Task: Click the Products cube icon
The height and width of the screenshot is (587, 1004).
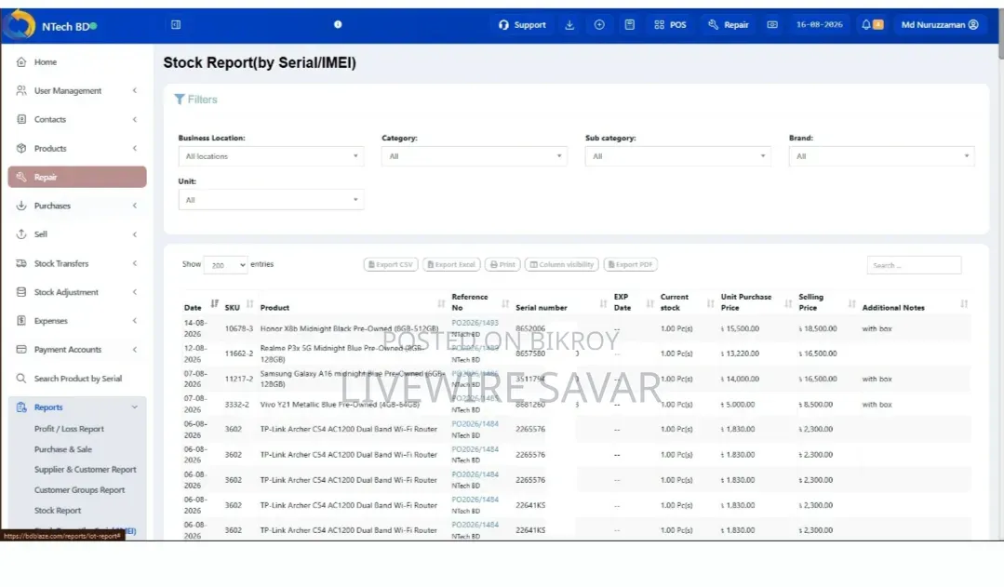Action: [21, 149]
